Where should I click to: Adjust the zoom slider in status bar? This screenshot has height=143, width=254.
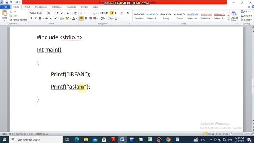coord(243,134)
